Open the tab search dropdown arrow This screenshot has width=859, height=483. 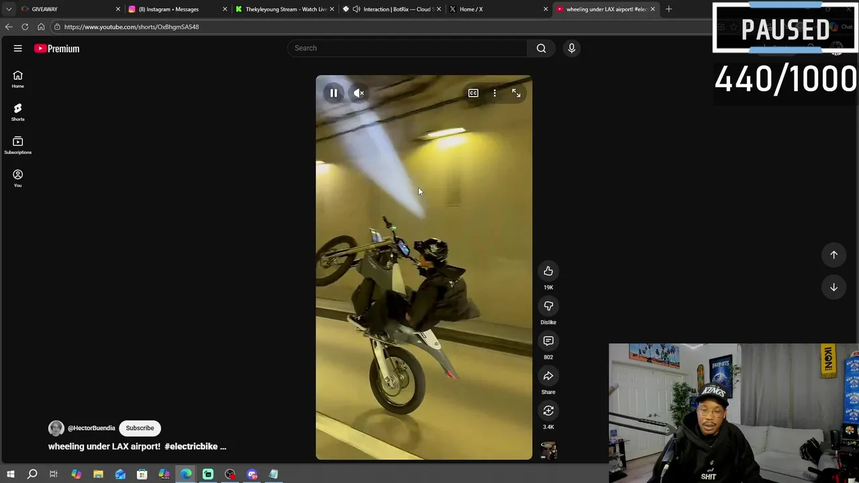coord(9,9)
